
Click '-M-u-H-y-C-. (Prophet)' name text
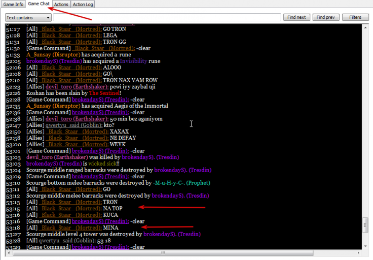(x=181, y=183)
